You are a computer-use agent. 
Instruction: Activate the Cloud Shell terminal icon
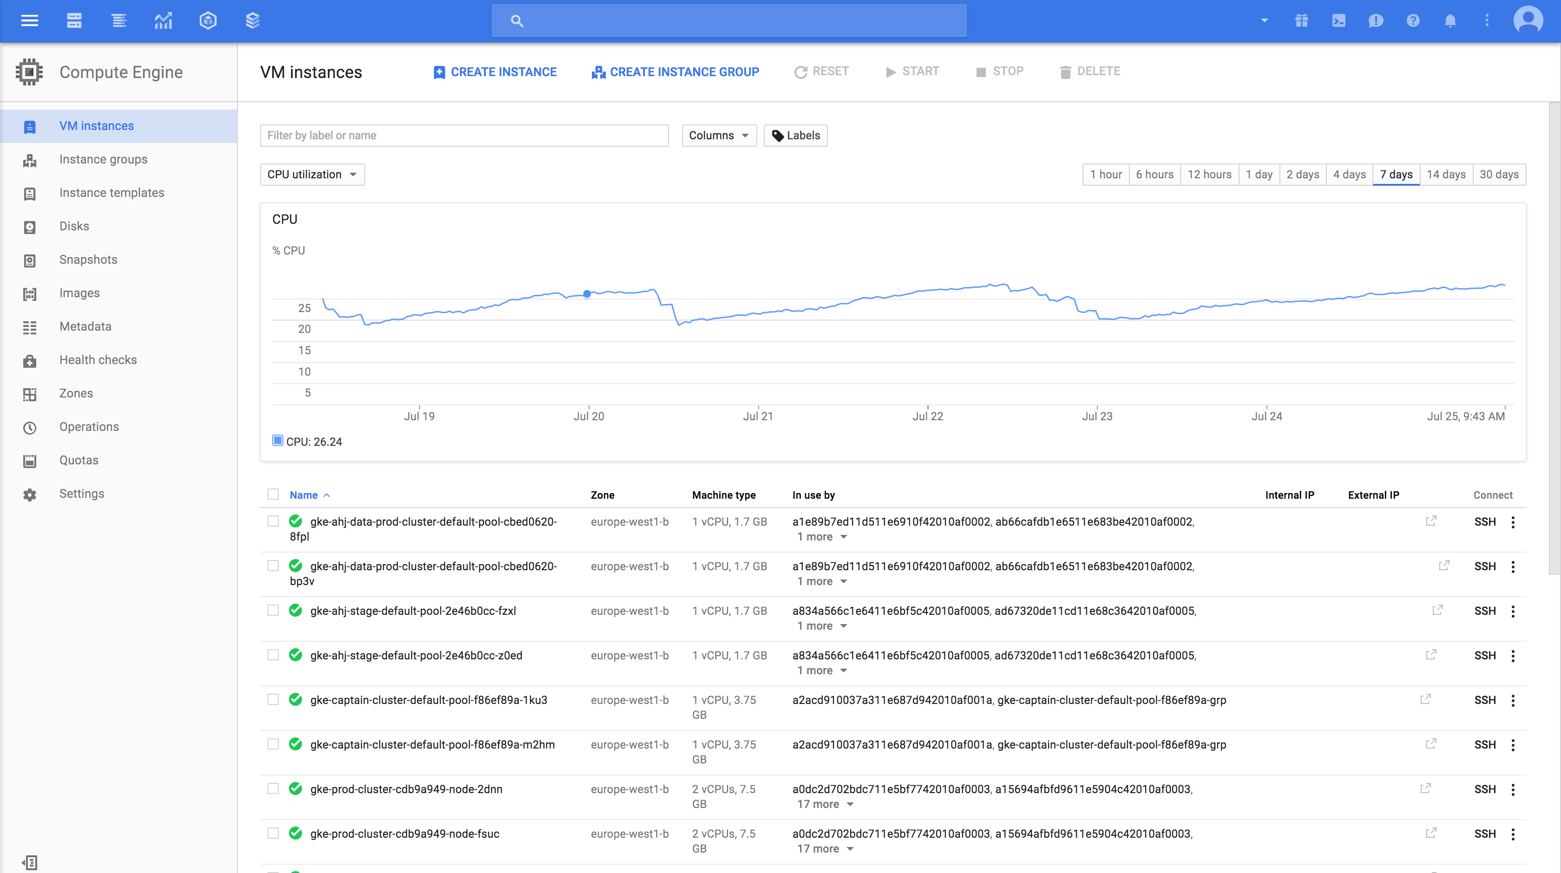coord(1338,20)
